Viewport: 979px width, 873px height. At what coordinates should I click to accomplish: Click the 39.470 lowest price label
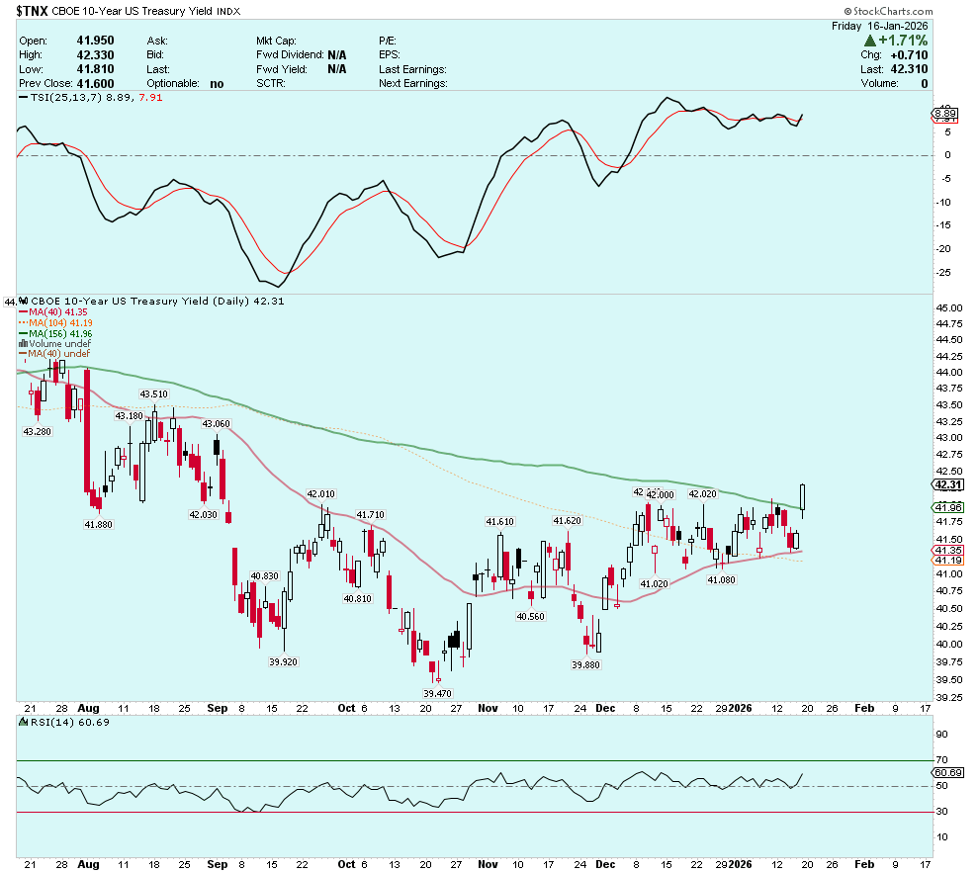437,693
